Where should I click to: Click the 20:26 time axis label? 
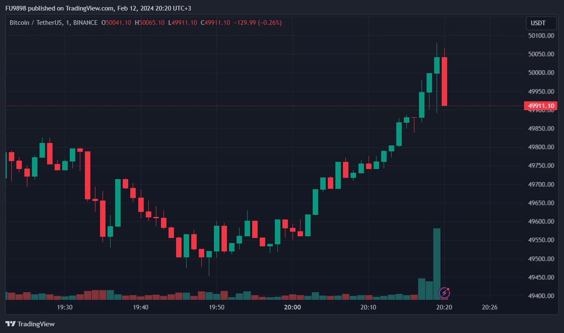[x=490, y=307]
